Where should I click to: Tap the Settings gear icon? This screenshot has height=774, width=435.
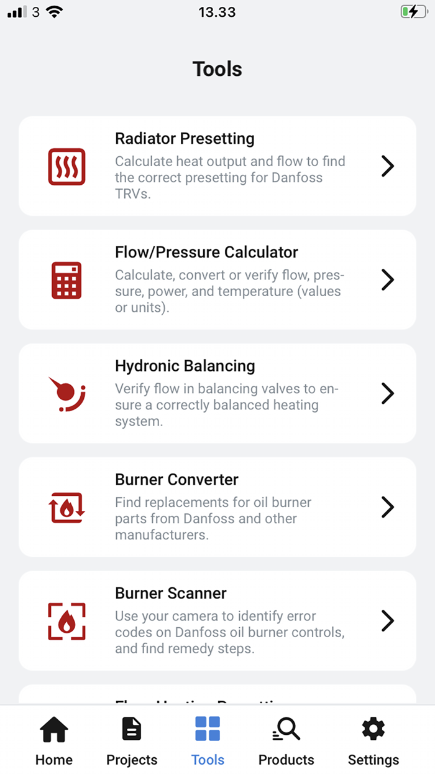(x=373, y=728)
